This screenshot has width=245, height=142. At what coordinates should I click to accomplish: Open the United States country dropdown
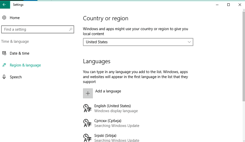click(138, 42)
